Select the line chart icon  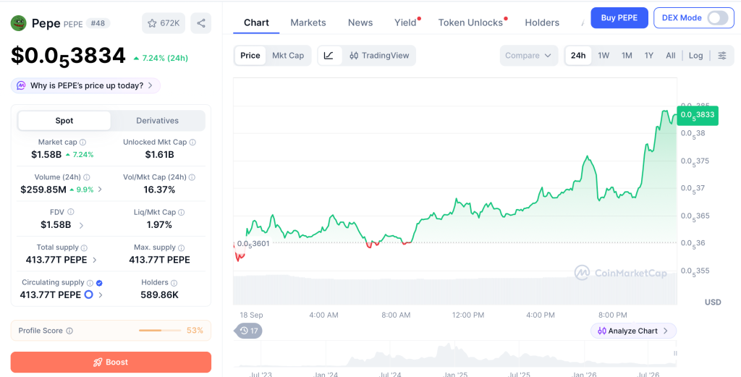tap(329, 55)
